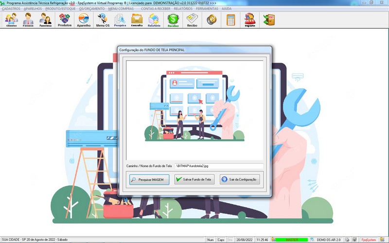Open the MENU COMPRAS menu
The height and width of the screenshot is (243, 389).
click(121, 8)
